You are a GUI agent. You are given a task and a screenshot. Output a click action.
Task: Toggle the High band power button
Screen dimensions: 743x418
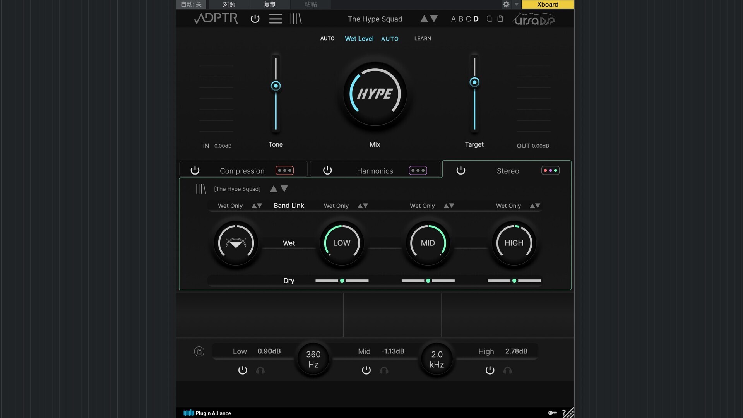tap(490, 370)
